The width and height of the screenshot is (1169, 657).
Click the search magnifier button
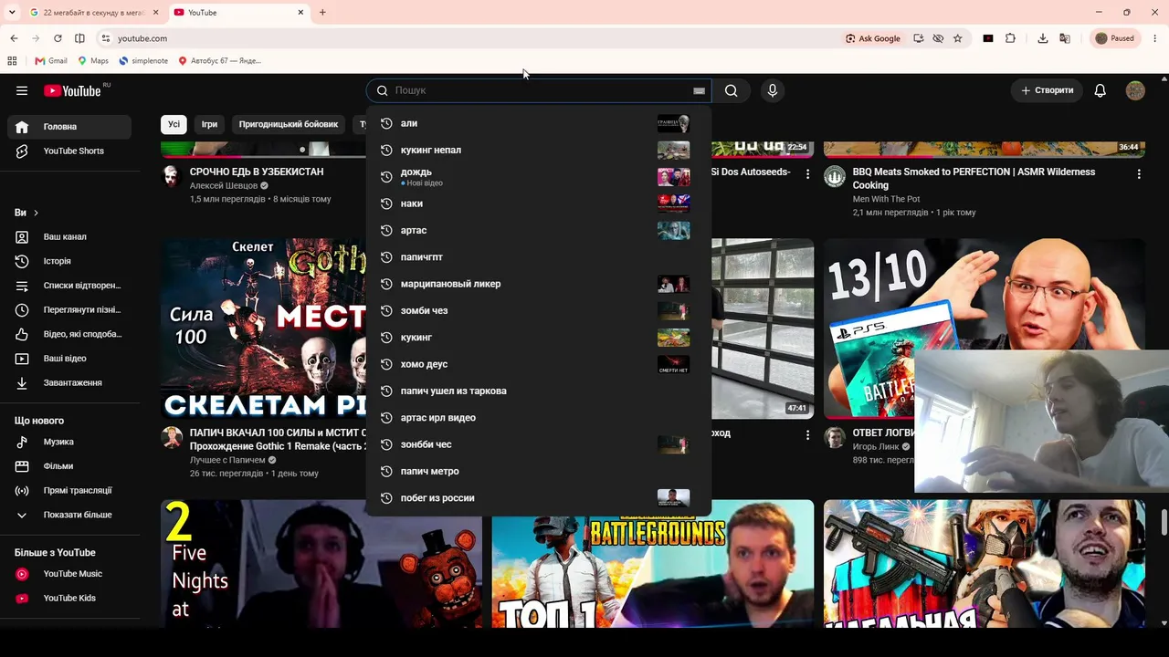coord(732,90)
